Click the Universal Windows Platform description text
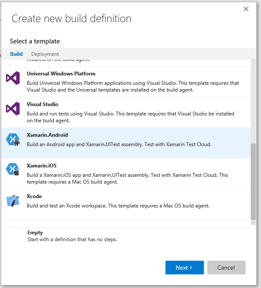261x288 pixels. click(133, 86)
